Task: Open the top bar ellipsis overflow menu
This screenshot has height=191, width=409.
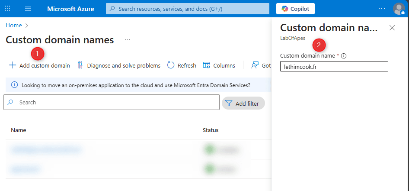Action: coord(382,9)
